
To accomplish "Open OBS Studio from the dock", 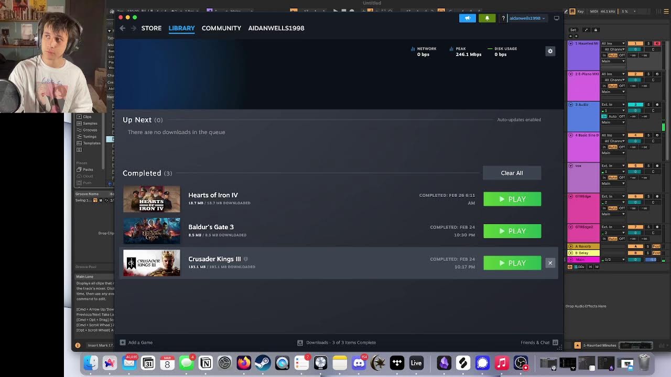I will [x=521, y=363].
